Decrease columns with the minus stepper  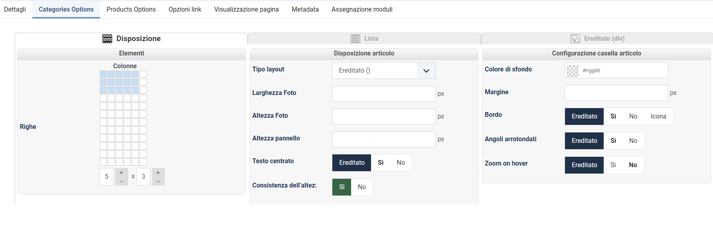pyautogui.click(x=121, y=181)
